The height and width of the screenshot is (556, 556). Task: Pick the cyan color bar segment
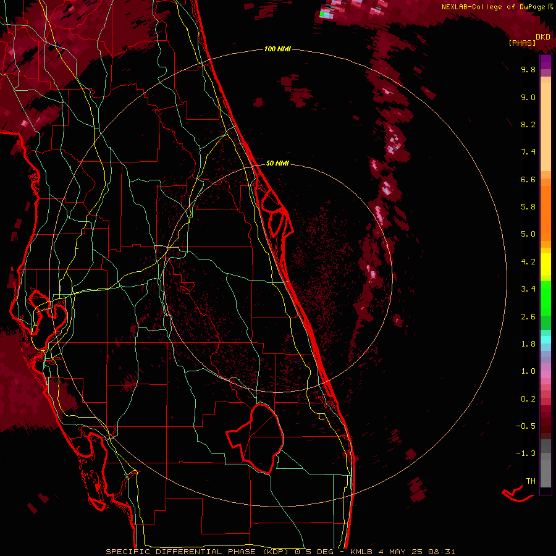(545, 340)
